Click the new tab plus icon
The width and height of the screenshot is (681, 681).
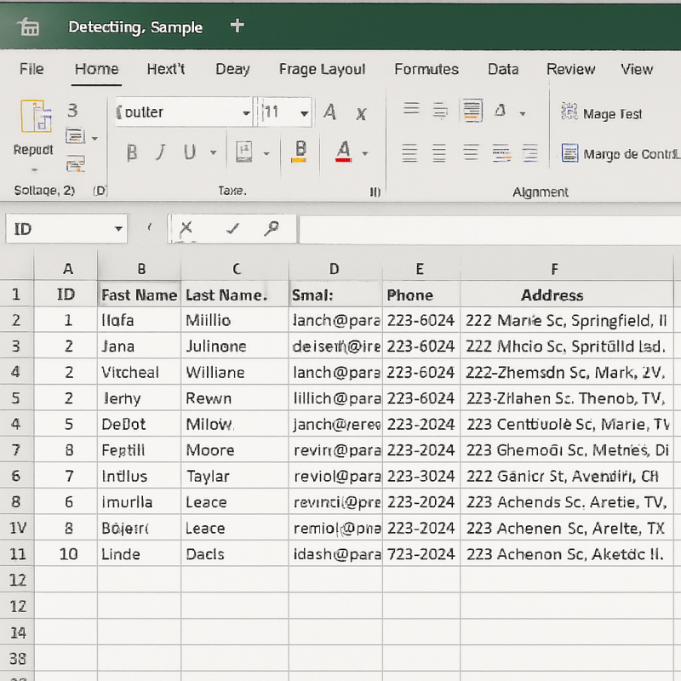[x=237, y=26]
